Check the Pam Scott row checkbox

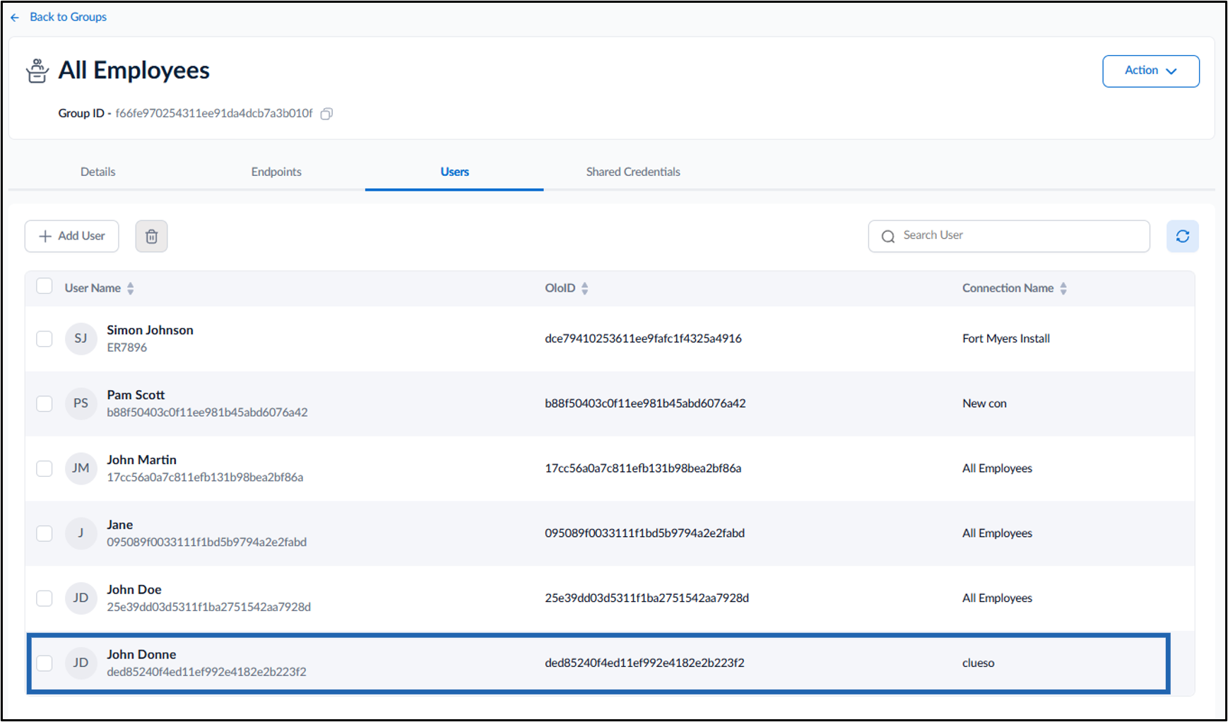click(45, 404)
